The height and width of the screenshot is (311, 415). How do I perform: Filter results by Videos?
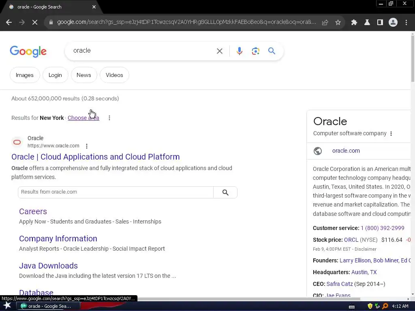coord(114,75)
